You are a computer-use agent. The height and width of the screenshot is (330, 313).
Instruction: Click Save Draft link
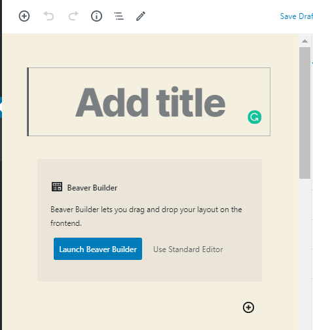pyautogui.click(x=297, y=16)
